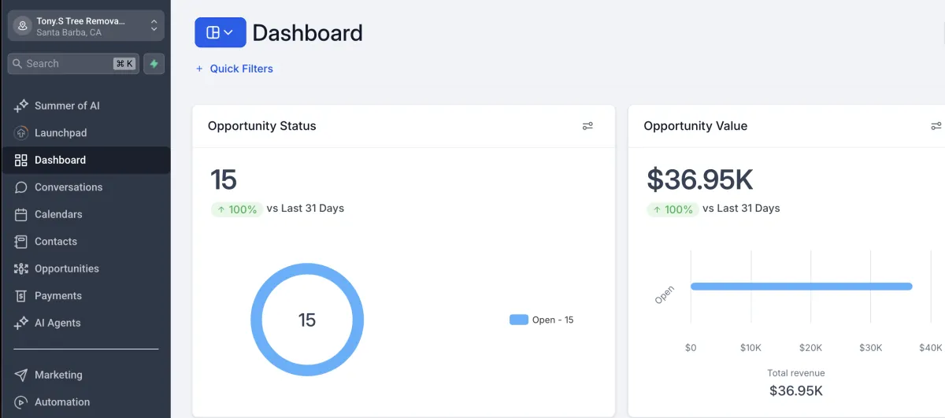Click the Conversations chat bubble icon
945x418 pixels.
coord(21,187)
